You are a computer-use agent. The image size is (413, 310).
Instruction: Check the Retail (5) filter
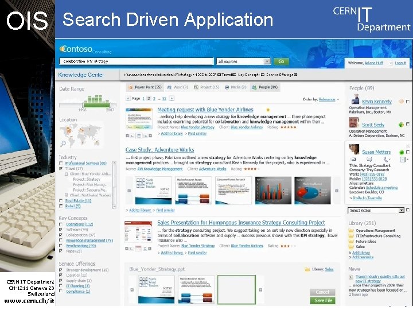click(x=61, y=206)
